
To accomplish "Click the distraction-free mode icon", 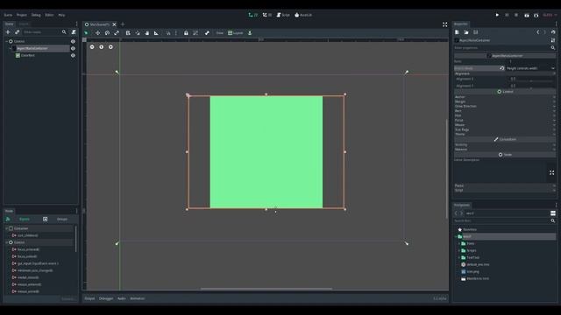I will (x=444, y=24).
